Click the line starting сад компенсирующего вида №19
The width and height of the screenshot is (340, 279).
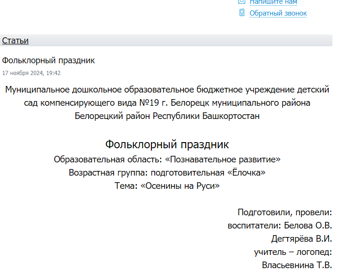(167, 103)
